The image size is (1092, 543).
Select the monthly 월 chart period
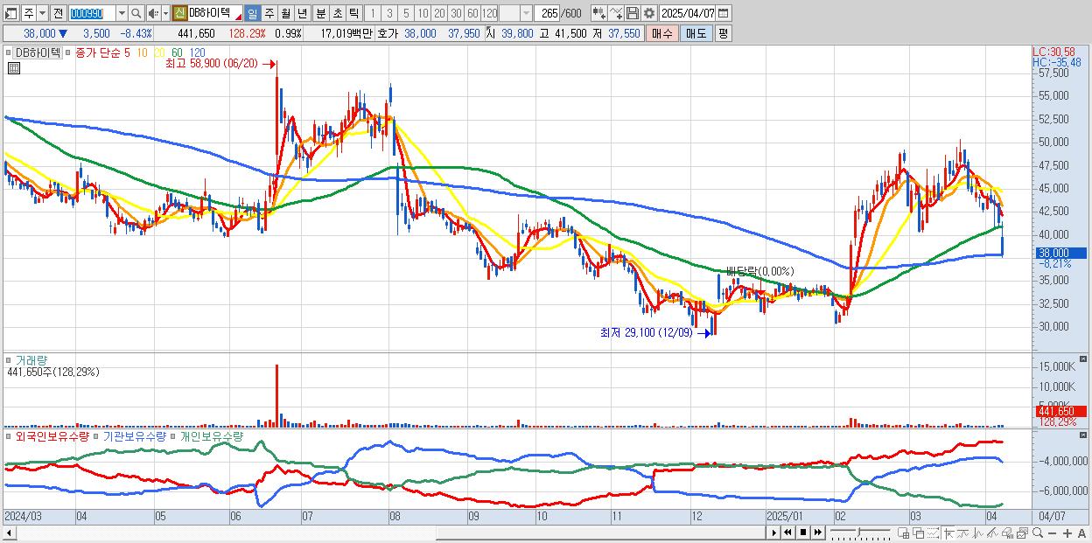[x=285, y=13]
